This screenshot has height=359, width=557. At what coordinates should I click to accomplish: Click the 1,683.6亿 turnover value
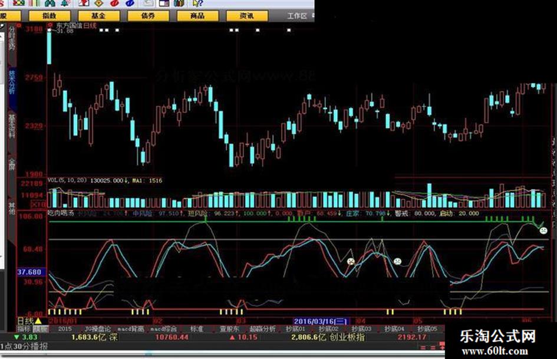click(89, 337)
